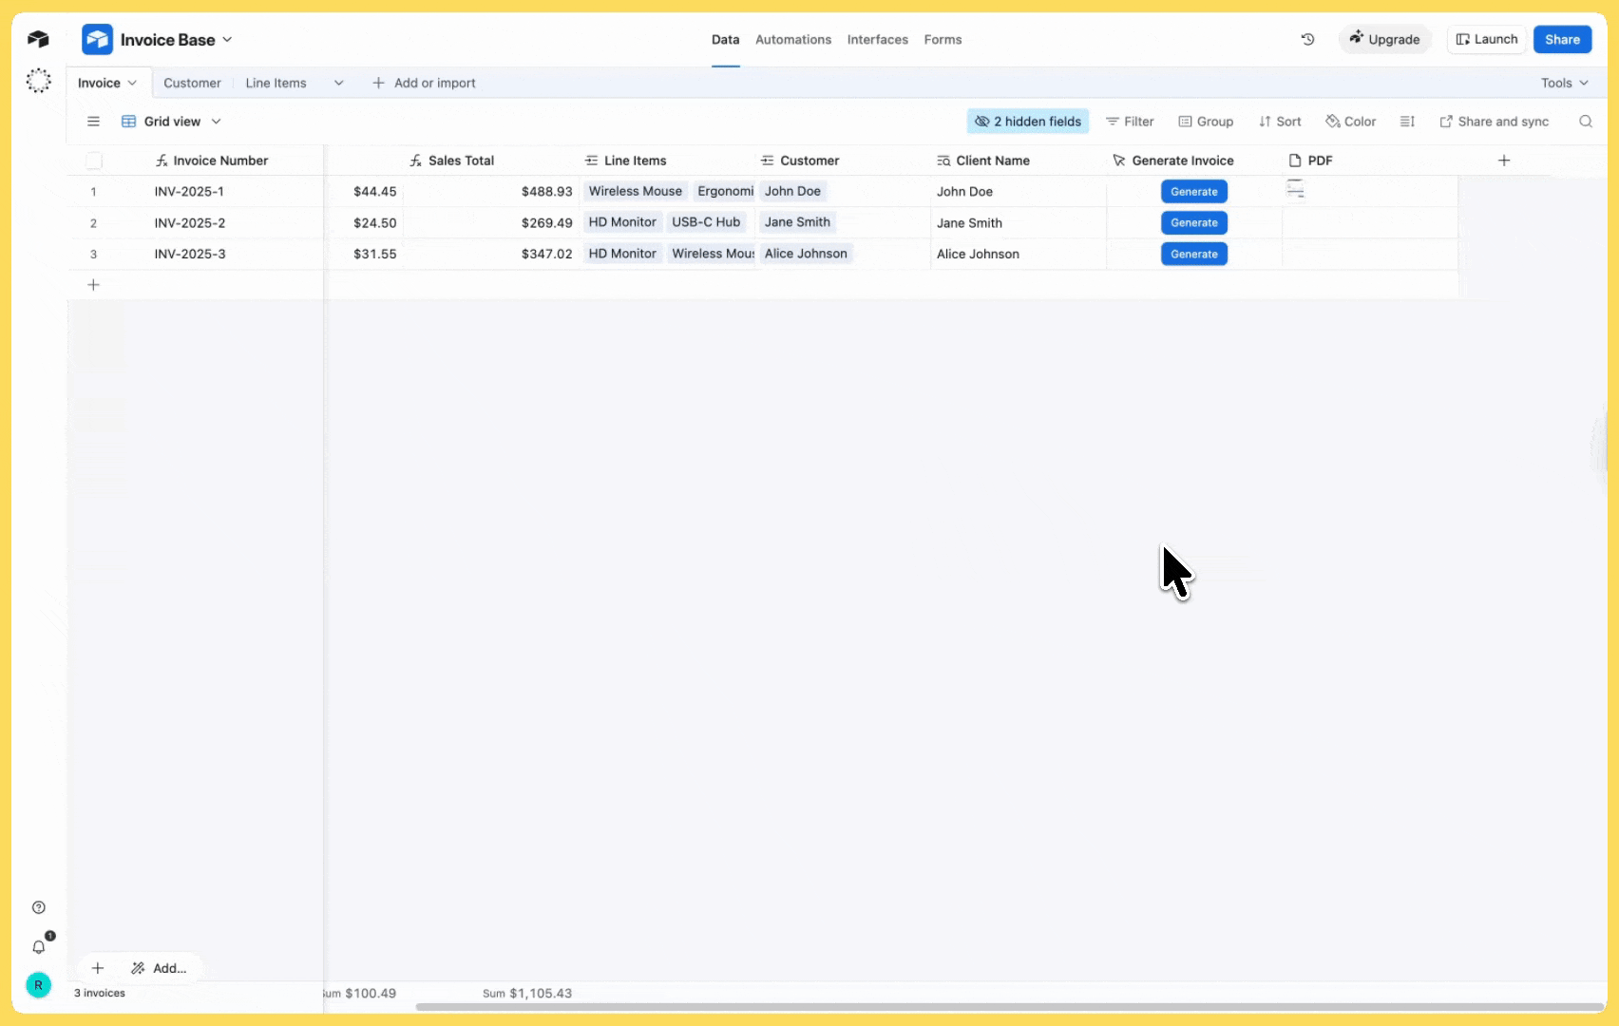The width and height of the screenshot is (1619, 1026).
Task: Open help question mark icon
Action: pyautogui.click(x=39, y=907)
